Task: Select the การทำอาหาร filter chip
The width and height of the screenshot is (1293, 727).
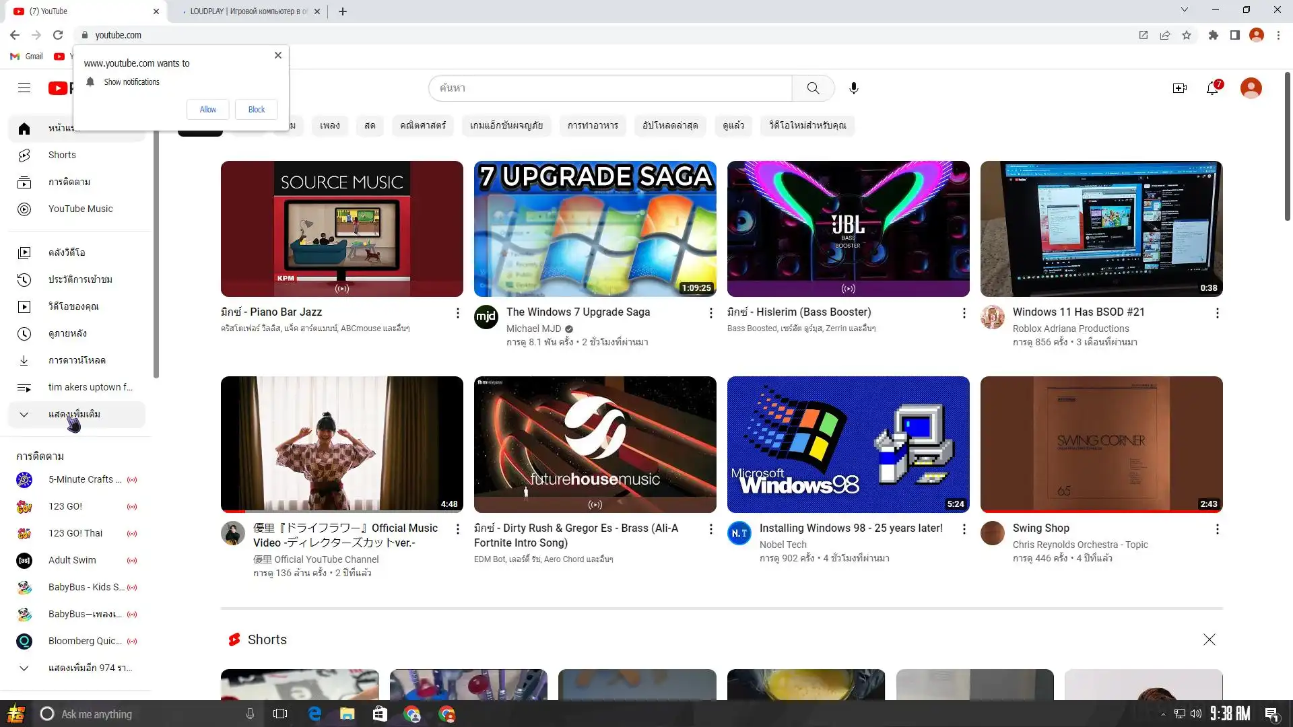Action: point(593,126)
